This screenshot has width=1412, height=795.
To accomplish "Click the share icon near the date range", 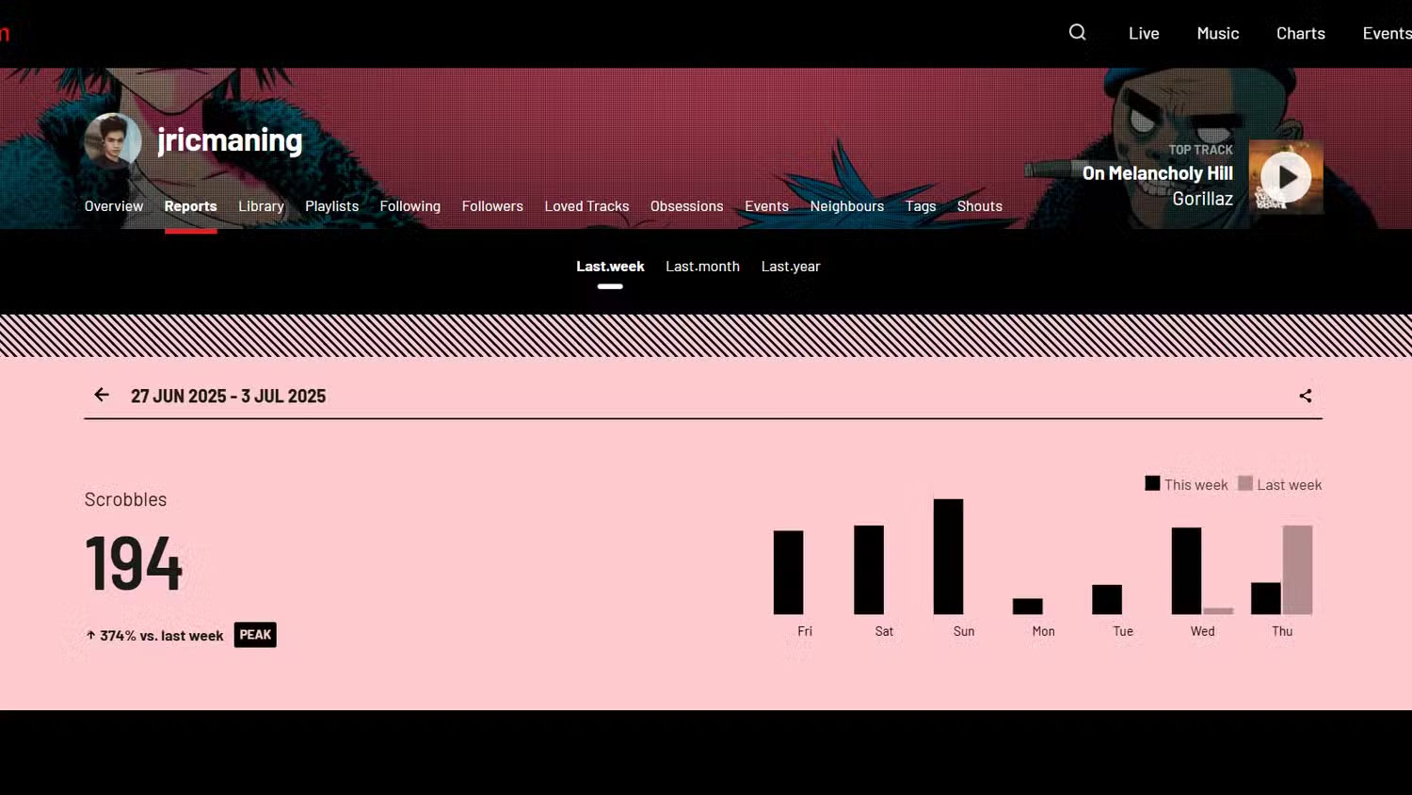I will (1305, 396).
